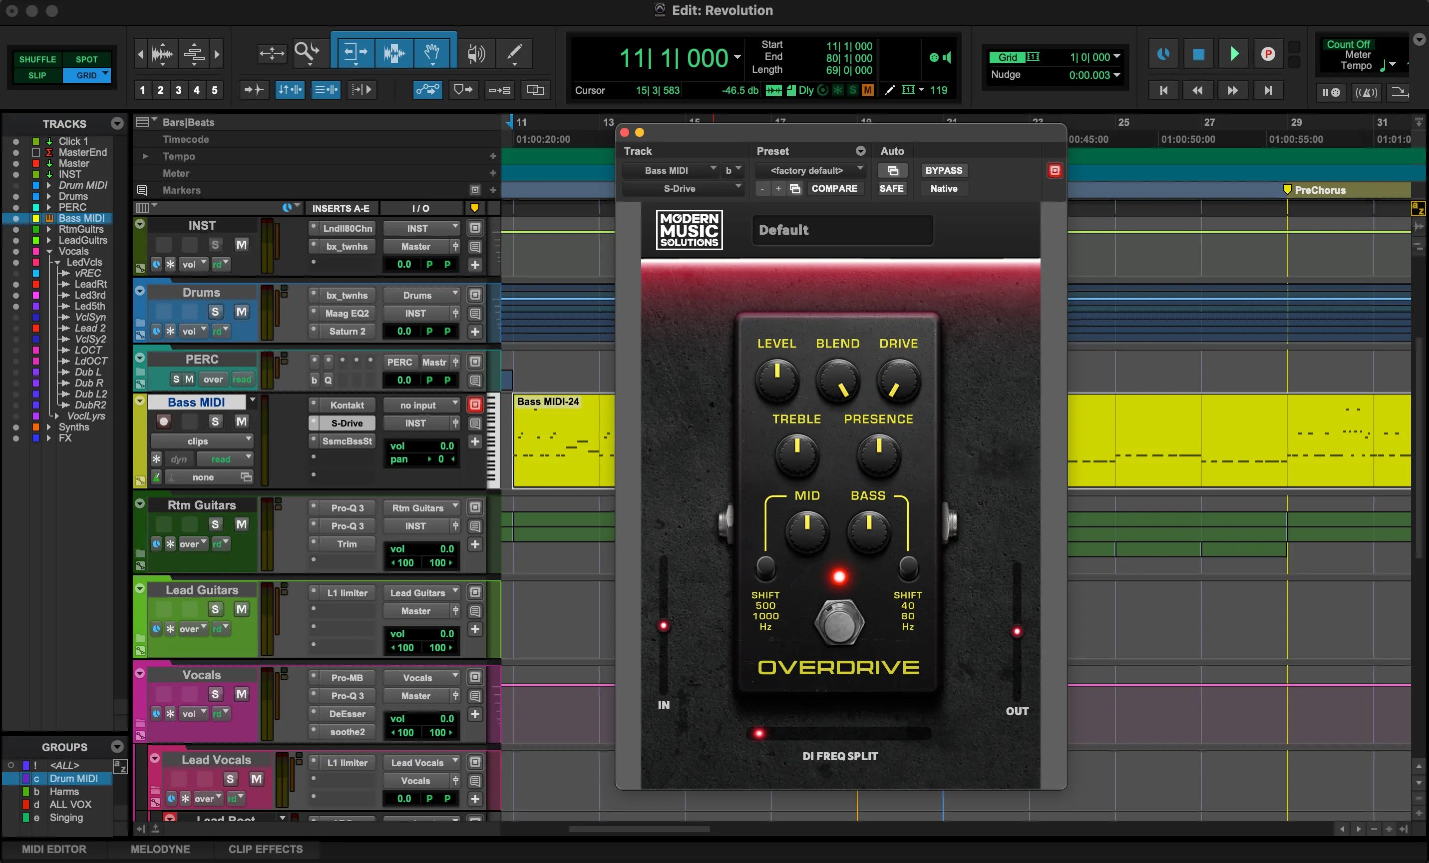Image resolution: width=1429 pixels, height=863 pixels.
Task: Select the grab/hand tool
Action: pos(429,52)
